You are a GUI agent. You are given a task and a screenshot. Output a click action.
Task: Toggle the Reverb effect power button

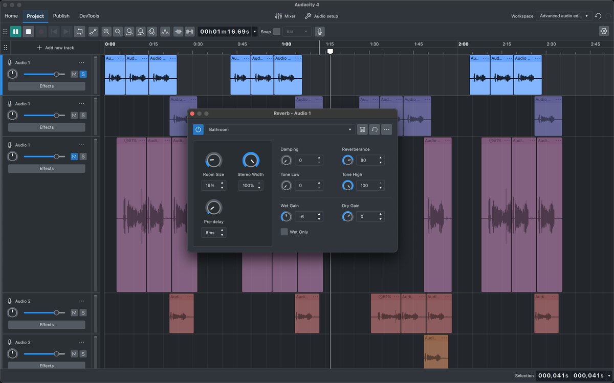[198, 130]
